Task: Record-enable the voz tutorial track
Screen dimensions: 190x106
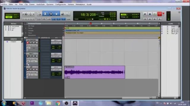Action: coord(28,43)
